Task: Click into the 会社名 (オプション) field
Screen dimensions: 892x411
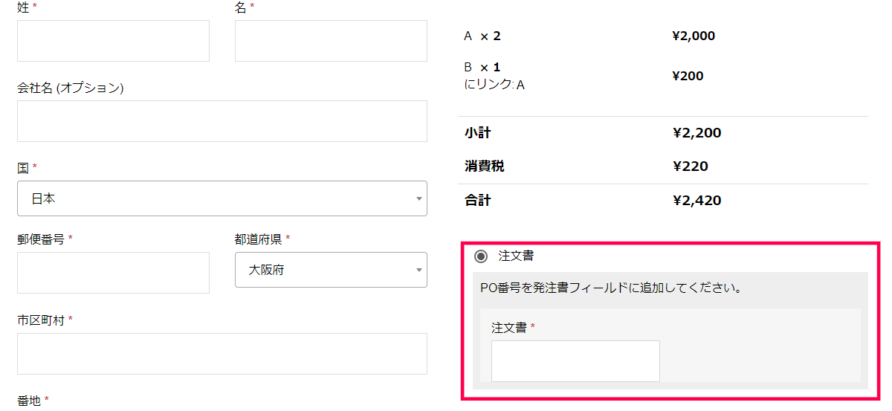Action: tap(222, 121)
